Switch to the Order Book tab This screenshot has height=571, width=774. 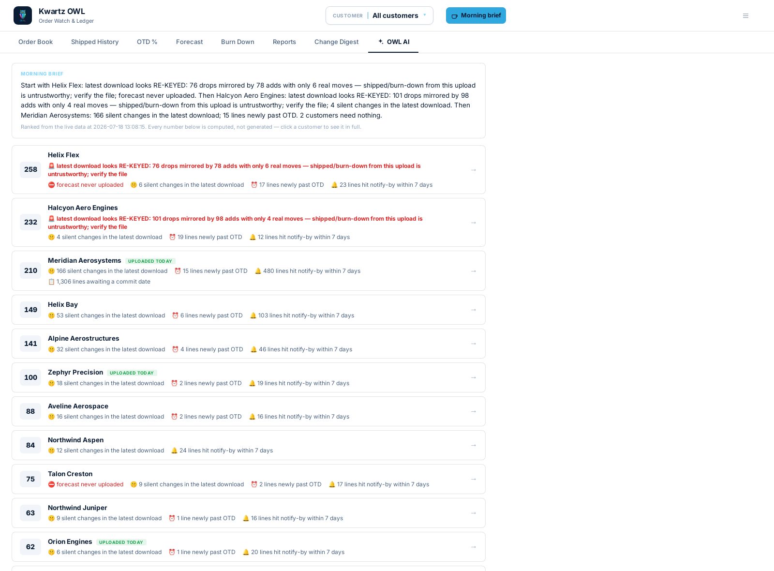pos(35,42)
